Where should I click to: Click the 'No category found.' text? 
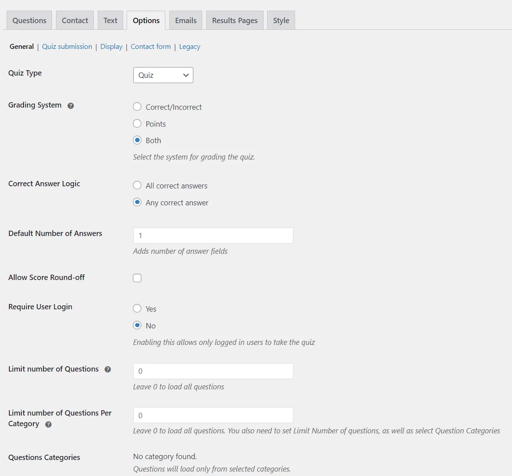coord(165,456)
